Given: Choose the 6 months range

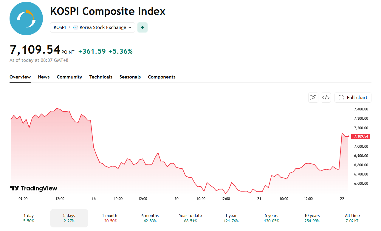Looking at the screenshot, I should (150, 218).
